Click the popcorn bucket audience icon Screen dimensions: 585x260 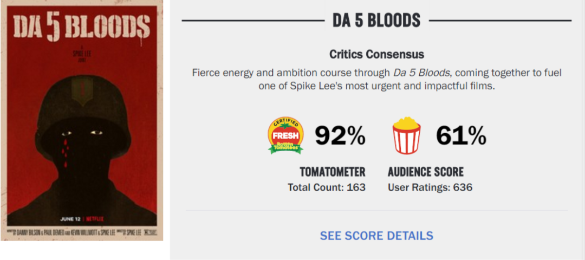tap(406, 136)
